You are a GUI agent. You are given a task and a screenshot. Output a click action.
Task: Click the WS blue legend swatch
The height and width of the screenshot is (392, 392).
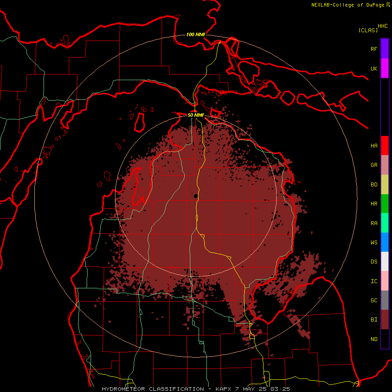[x=385, y=242]
